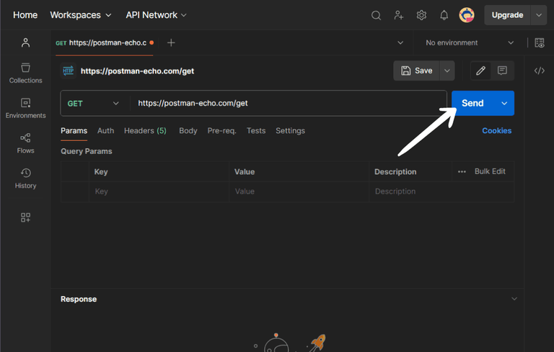Image resolution: width=554 pixels, height=352 pixels.
Task: Click the user profile icon in sidebar
Action: 25,42
